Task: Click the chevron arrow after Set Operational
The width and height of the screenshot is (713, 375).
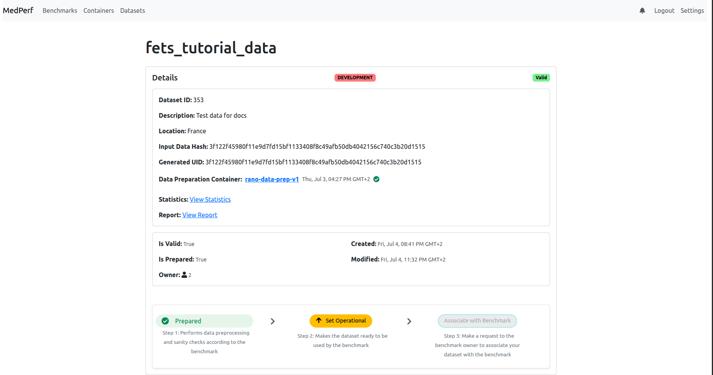Action: [409, 321]
